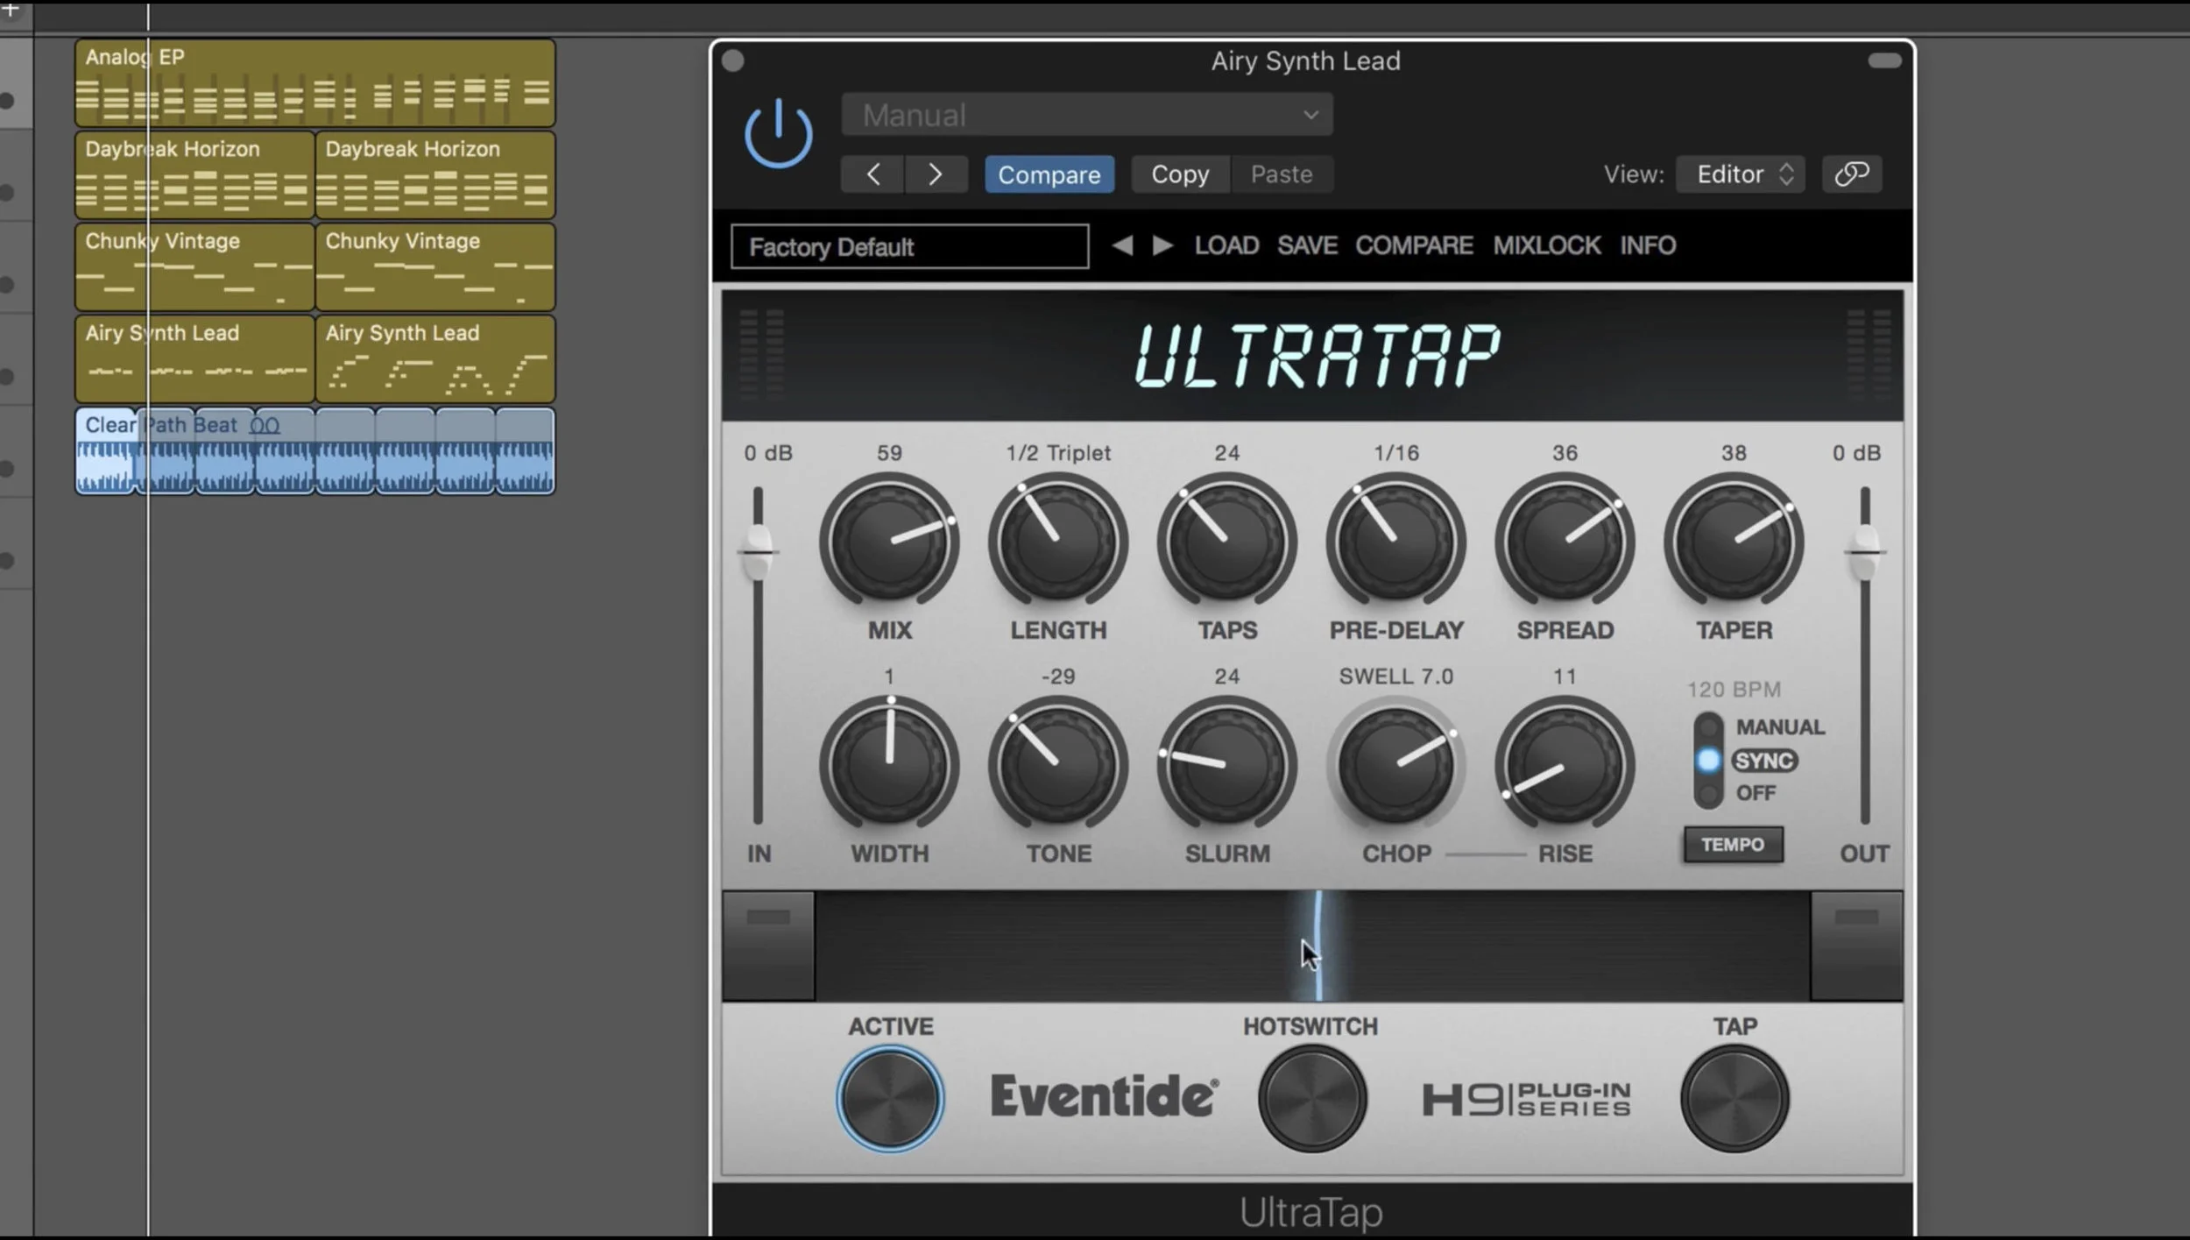Go to previous setting with left chevron
The height and width of the screenshot is (1240, 2190).
(x=872, y=174)
